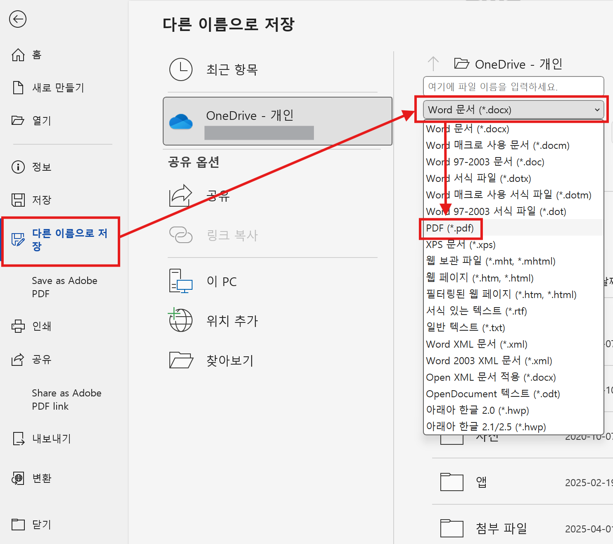The image size is (613, 544).
Task: Select PDF (*.pdf) from the format list
Action: pyautogui.click(x=513, y=228)
